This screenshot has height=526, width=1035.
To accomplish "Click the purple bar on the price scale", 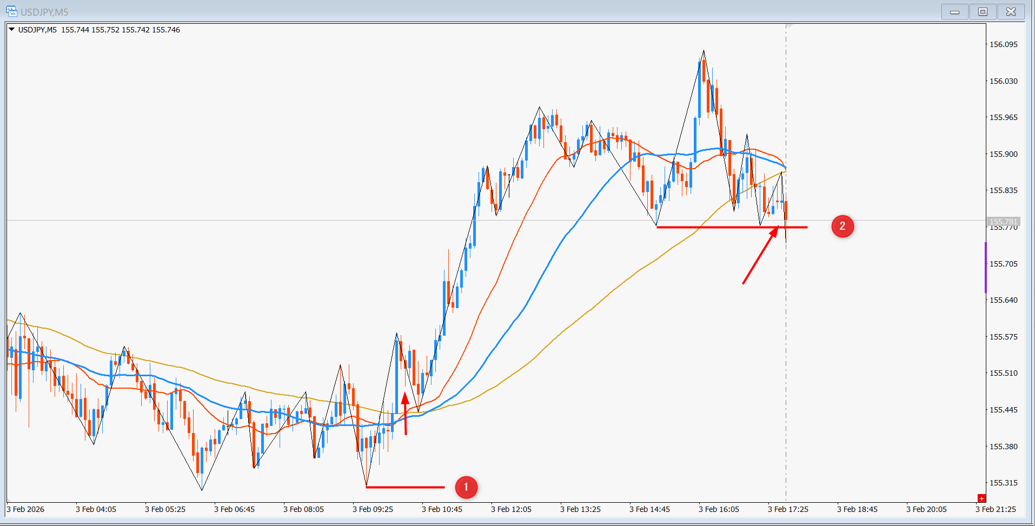I will coord(986,268).
